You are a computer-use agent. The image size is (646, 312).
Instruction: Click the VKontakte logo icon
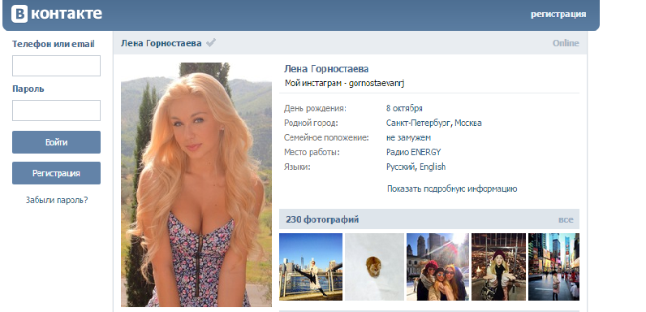pos(19,14)
